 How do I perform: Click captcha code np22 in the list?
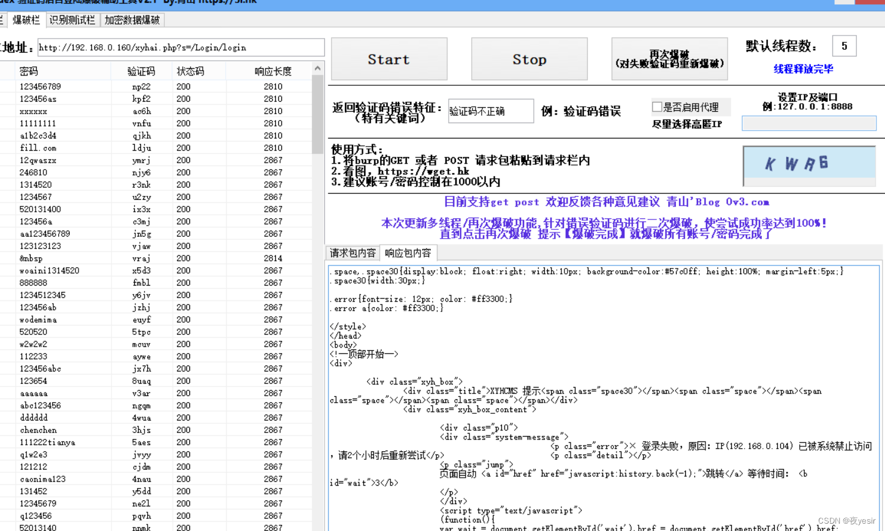142,86
